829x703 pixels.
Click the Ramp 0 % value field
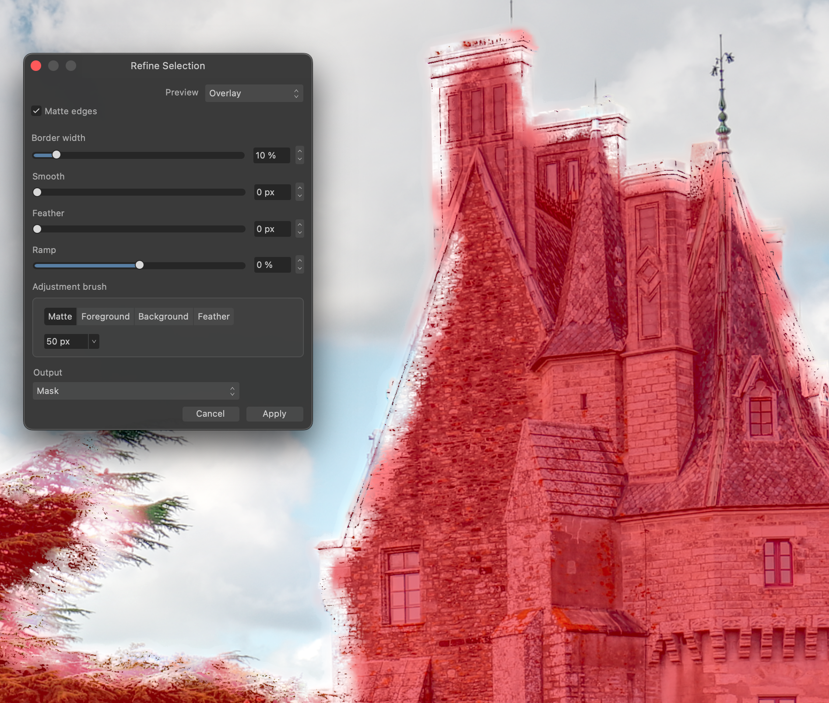272,265
